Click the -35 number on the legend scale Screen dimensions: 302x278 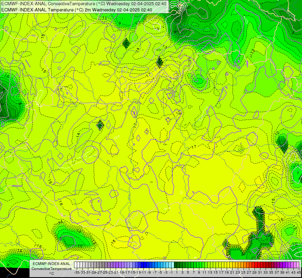click(x=77, y=272)
